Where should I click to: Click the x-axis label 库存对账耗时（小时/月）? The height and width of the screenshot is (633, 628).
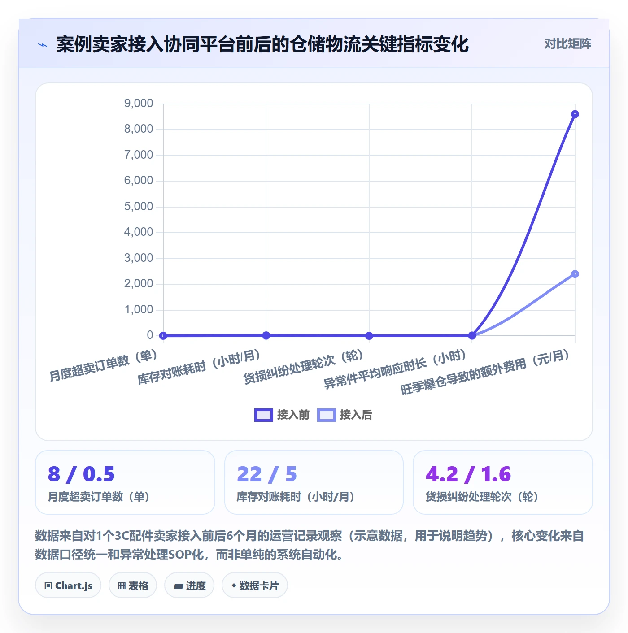199,368
